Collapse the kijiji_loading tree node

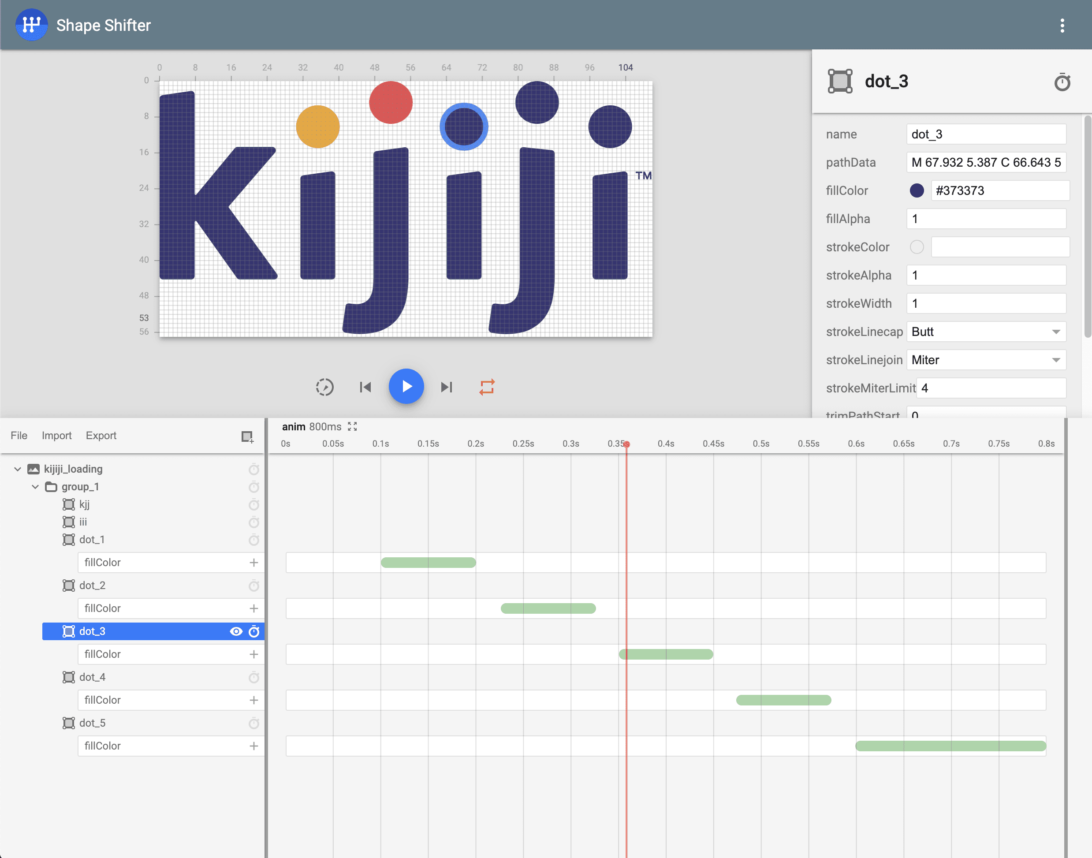coord(18,469)
